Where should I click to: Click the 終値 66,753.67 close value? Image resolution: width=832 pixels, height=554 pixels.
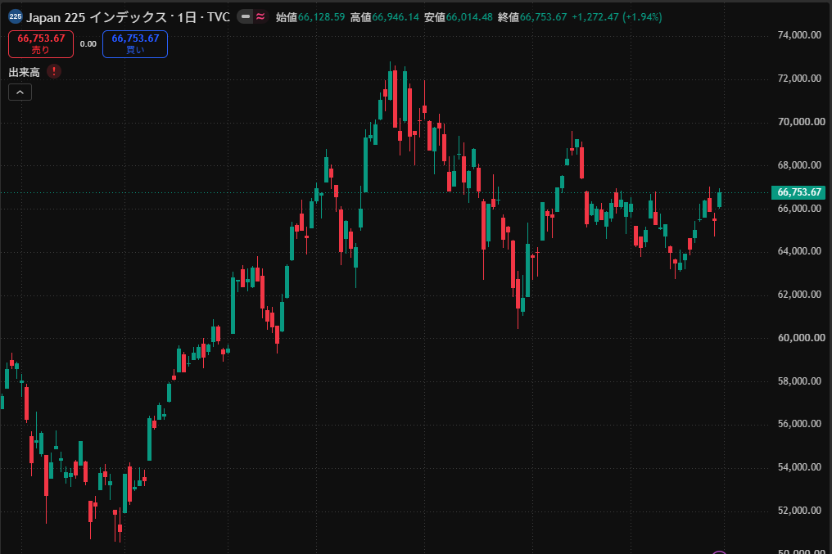[x=532, y=17]
